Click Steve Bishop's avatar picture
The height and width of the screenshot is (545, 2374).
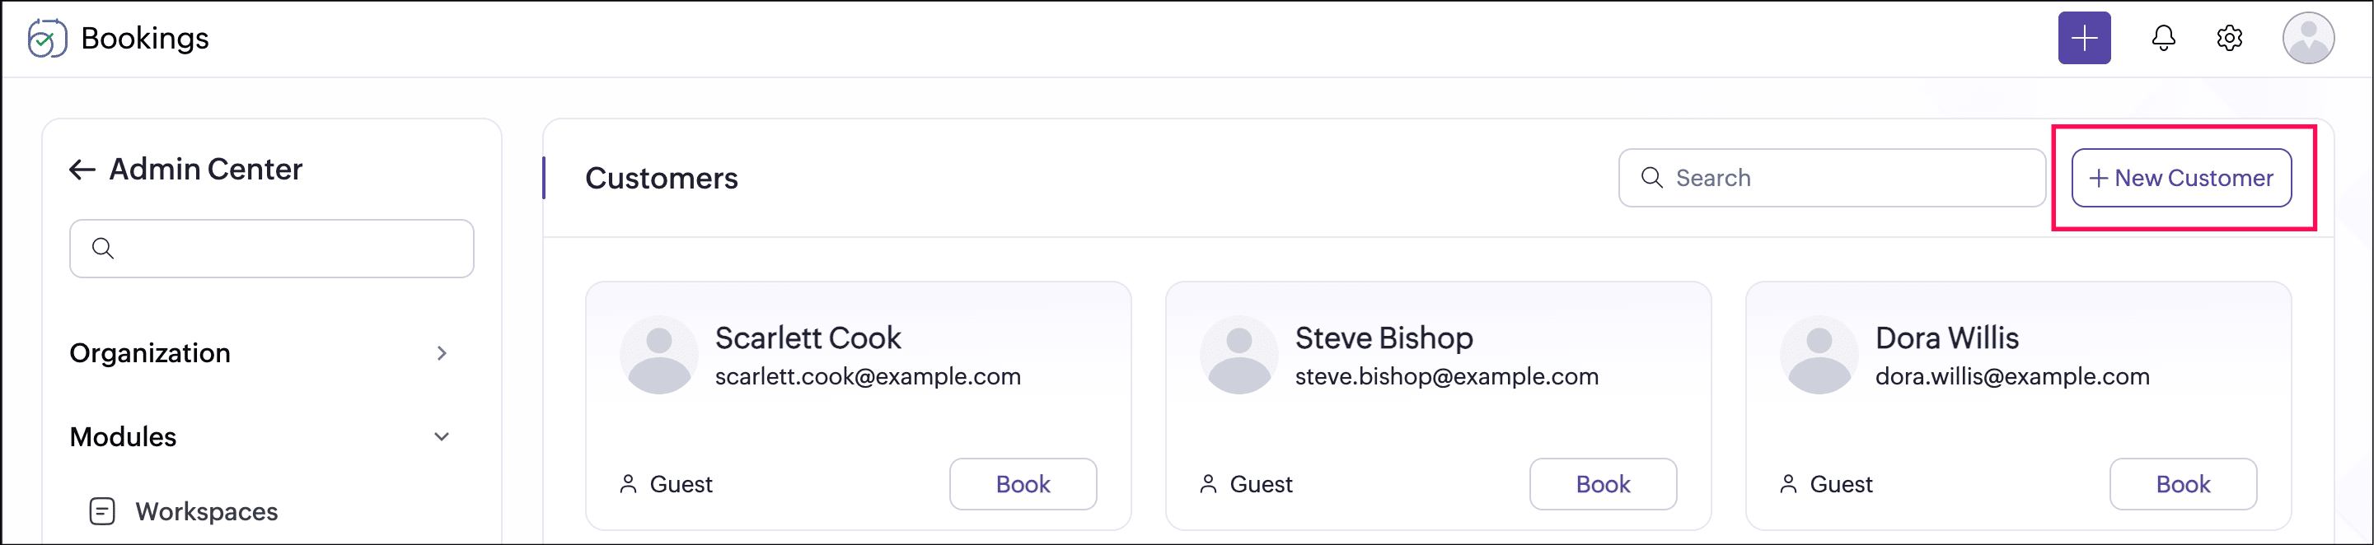point(1239,356)
